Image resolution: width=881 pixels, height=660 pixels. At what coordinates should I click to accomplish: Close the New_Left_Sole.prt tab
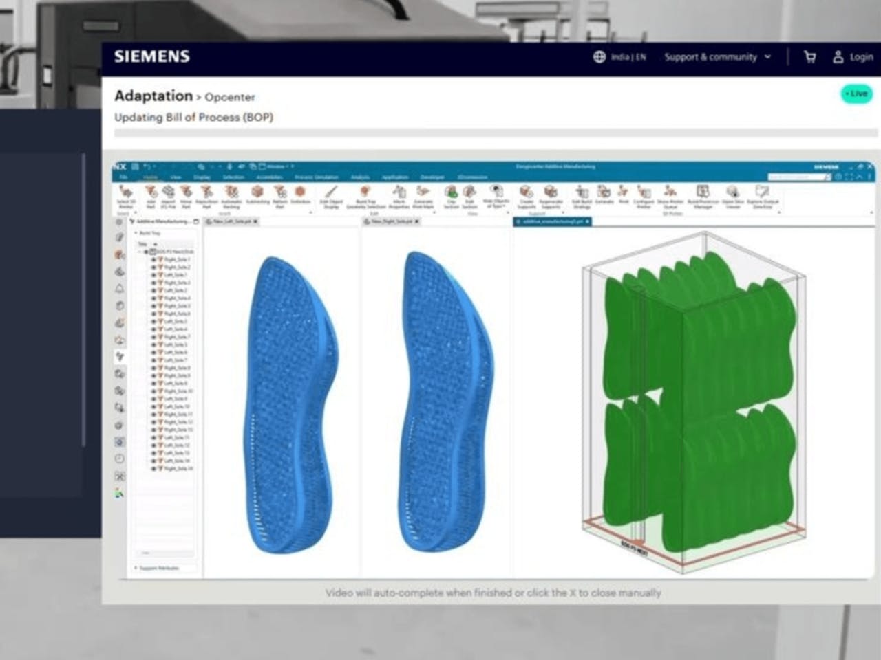click(255, 222)
